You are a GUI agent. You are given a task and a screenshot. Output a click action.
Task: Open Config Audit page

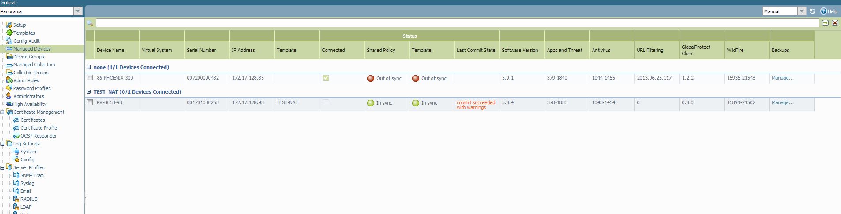[x=26, y=41]
